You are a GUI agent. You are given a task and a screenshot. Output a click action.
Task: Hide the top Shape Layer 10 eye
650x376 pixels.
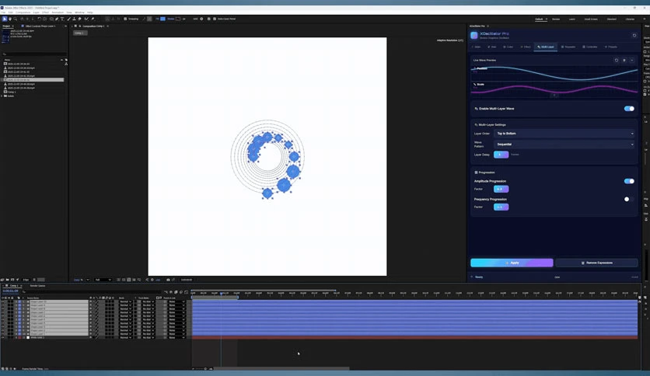pyautogui.click(x=3, y=302)
